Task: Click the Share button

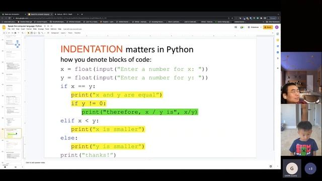Action: (x=268, y=27)
